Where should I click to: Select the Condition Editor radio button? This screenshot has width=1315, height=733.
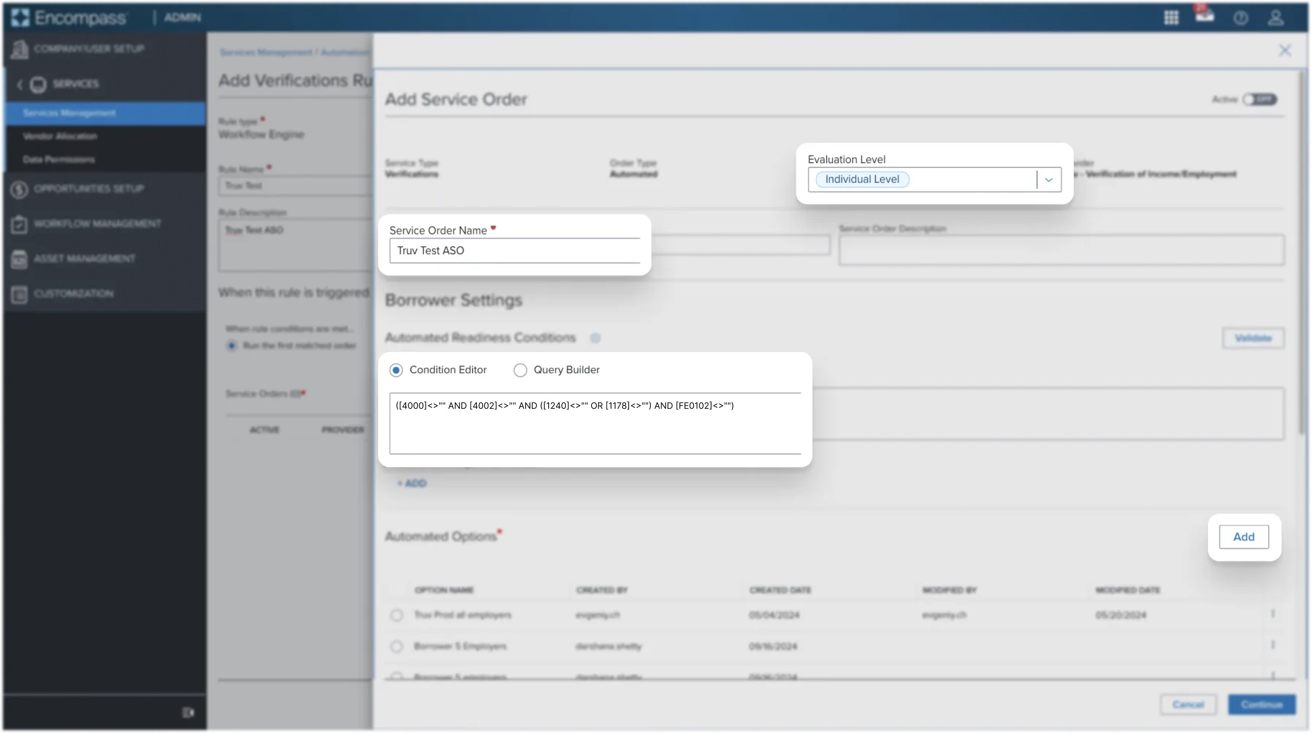(x=396, y=370)
